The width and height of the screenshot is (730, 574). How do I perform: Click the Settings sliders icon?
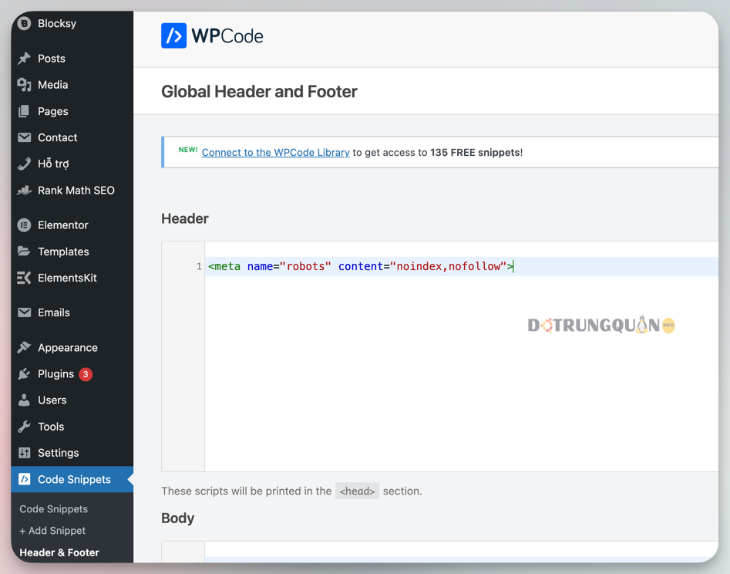point(24,452)
